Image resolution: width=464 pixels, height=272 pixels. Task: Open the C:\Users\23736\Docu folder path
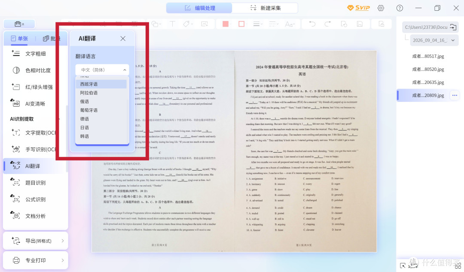click(x=430, y=27)
